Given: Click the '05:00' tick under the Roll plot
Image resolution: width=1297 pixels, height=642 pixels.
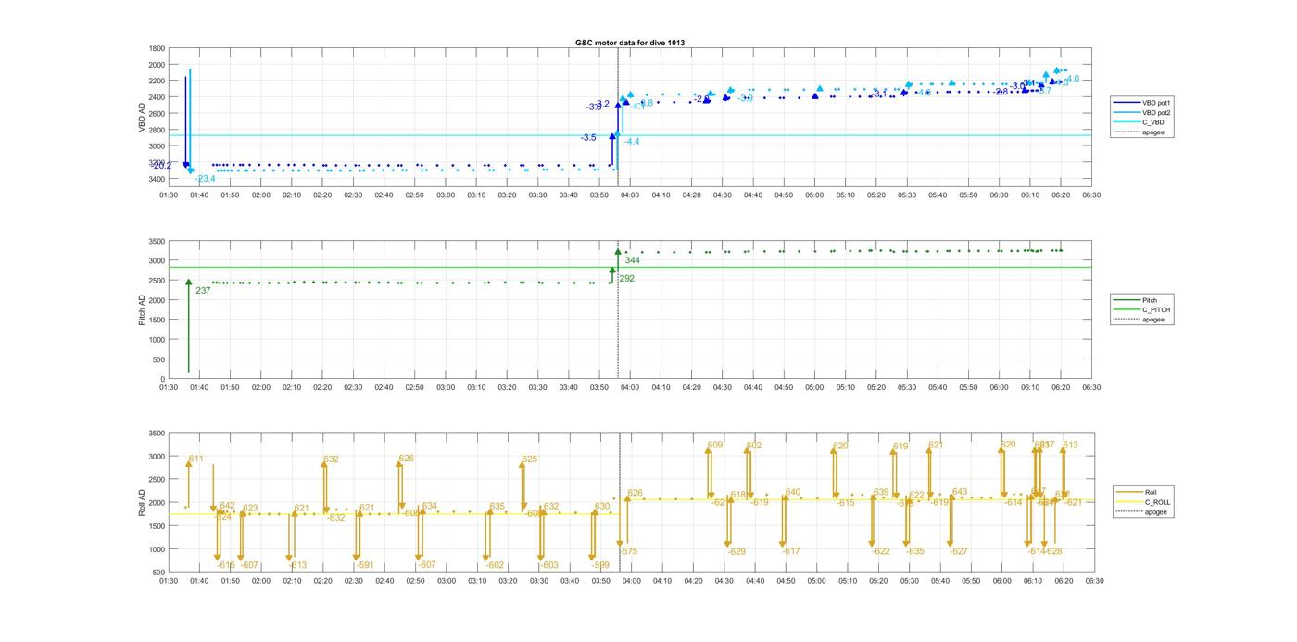Looking at the screenshot, I should tap(815, 581).
